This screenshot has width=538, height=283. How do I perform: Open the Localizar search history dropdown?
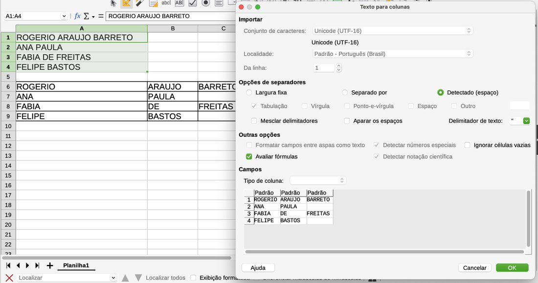click(x=113, y=278)
